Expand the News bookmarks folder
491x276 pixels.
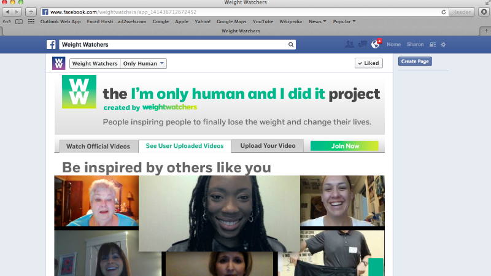pyautogui.click(x=317, y=21)
